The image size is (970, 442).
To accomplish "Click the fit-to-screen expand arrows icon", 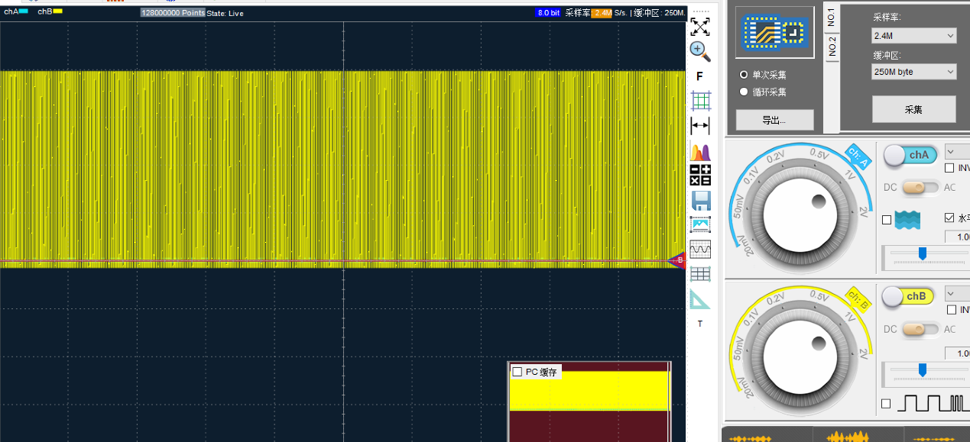I will pyautogui.click(x=700, y=27).
